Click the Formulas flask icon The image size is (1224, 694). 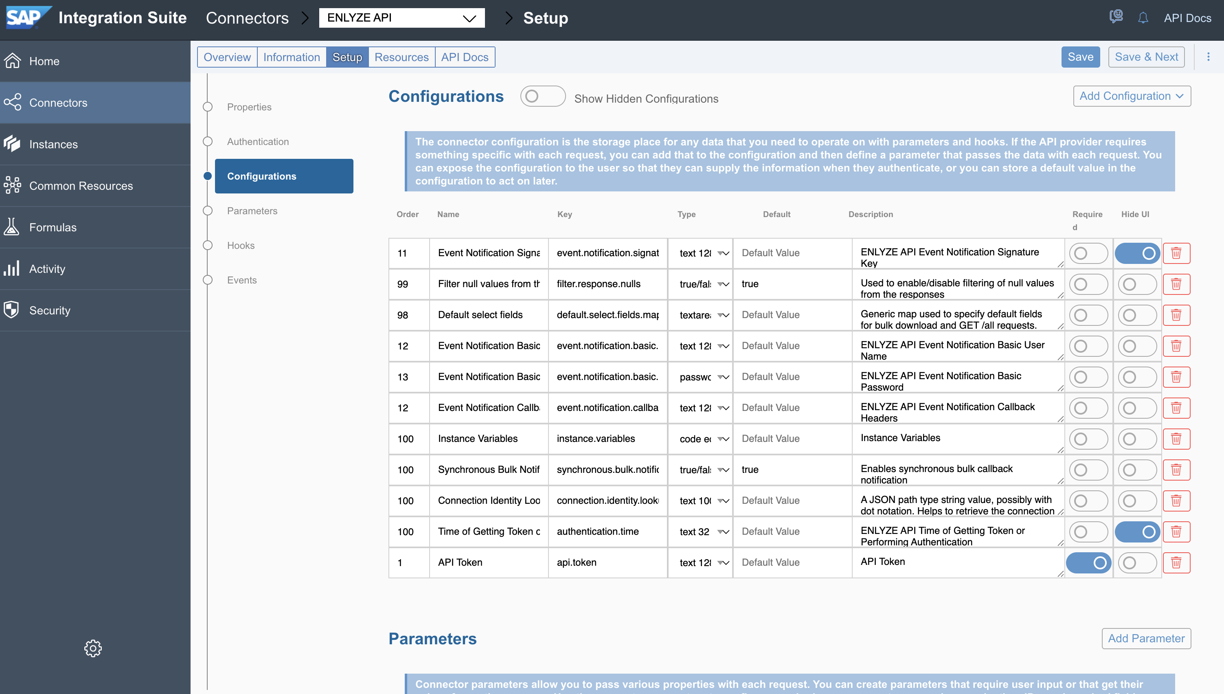(x=11, y=227)
